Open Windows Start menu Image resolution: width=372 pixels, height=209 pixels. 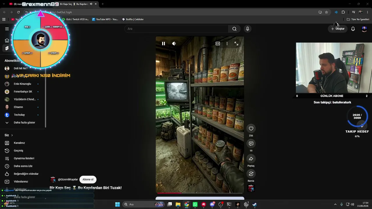[117, 204]
